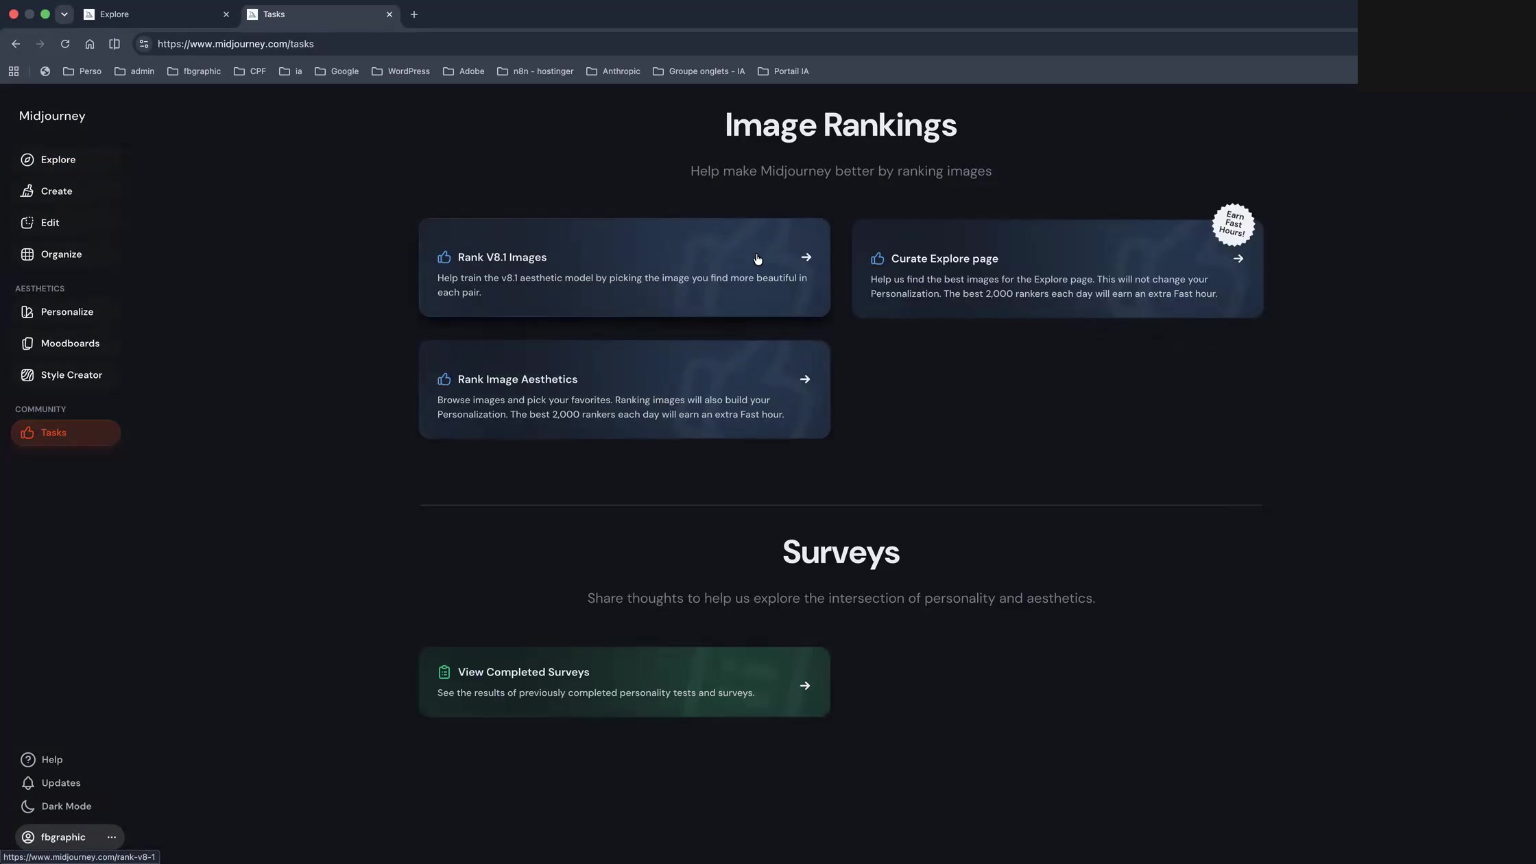
Task: Toggle Dark Mode in the sidebar
Action: [x=56, y=806]
